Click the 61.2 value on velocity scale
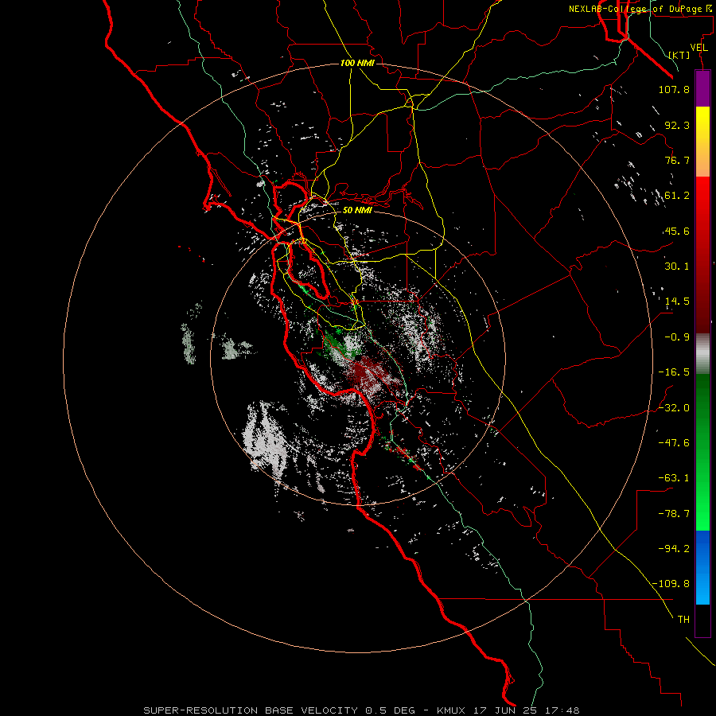The height and width of the screenshot is (716, 716). click(x=677, y=196)
